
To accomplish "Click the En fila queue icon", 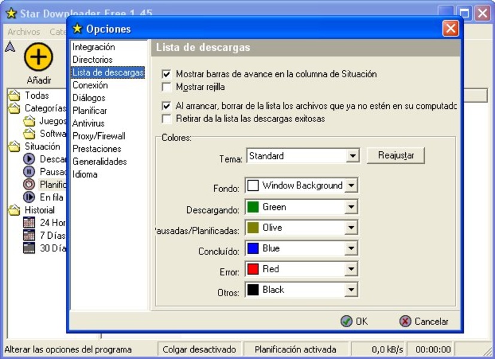I will pyautogui.click(x=29, y=197).
